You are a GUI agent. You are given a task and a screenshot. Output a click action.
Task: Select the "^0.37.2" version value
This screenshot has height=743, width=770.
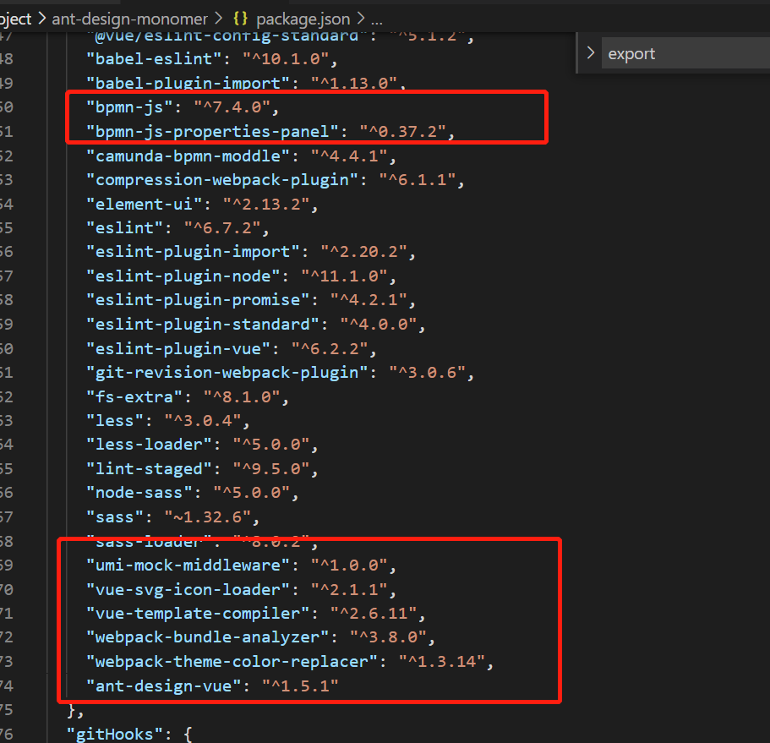[402, 132]
